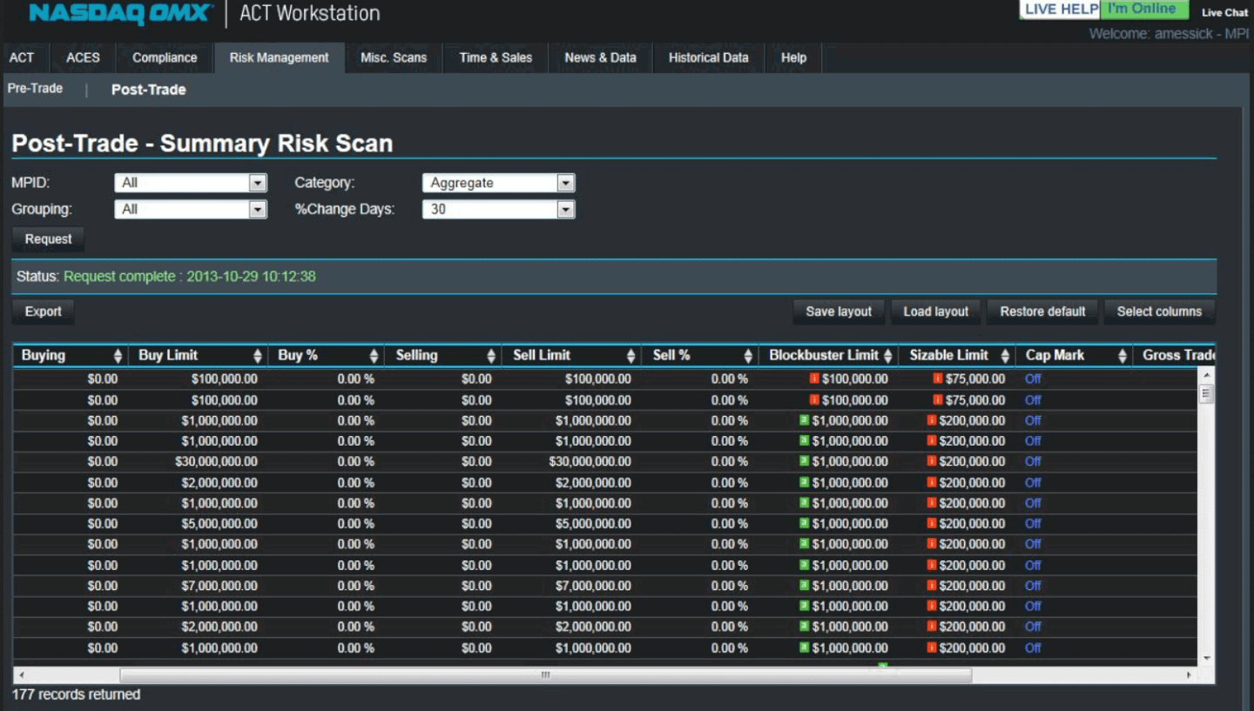Sort by the Buying column arrows
This screenshot has width=1254, height=711.
click(118, 356)
